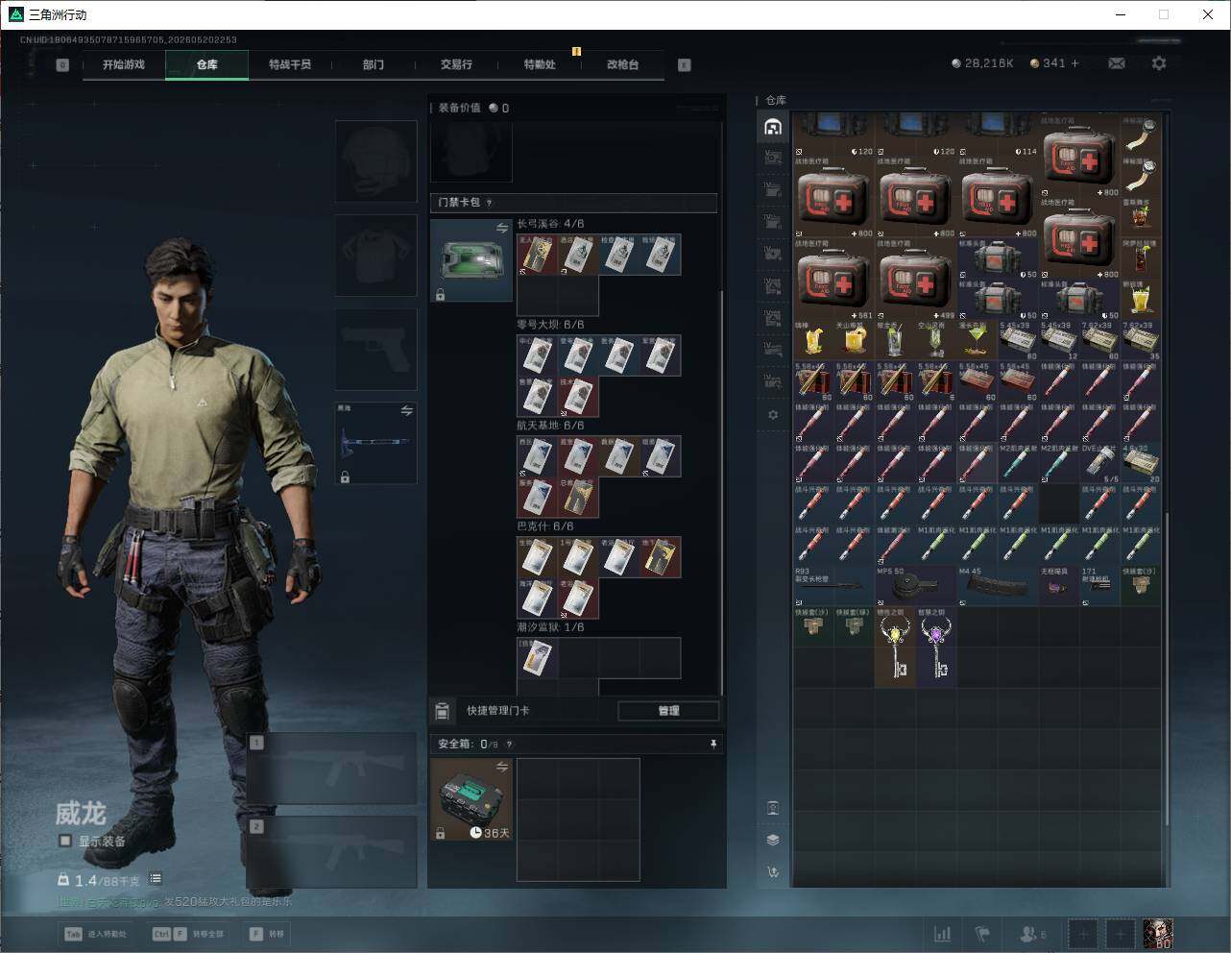Click the empty pistol slot
Screen dimensions: 1231x953
375,350
